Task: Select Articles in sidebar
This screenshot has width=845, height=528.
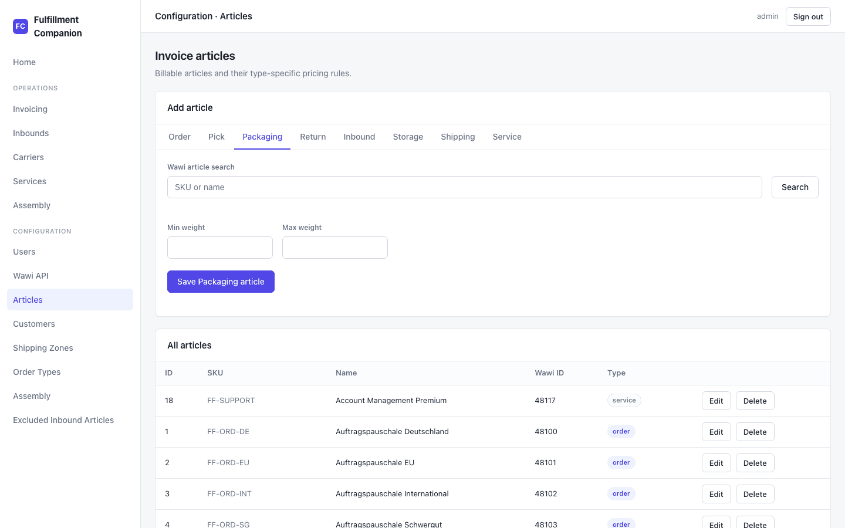Action: pos(70,300)
